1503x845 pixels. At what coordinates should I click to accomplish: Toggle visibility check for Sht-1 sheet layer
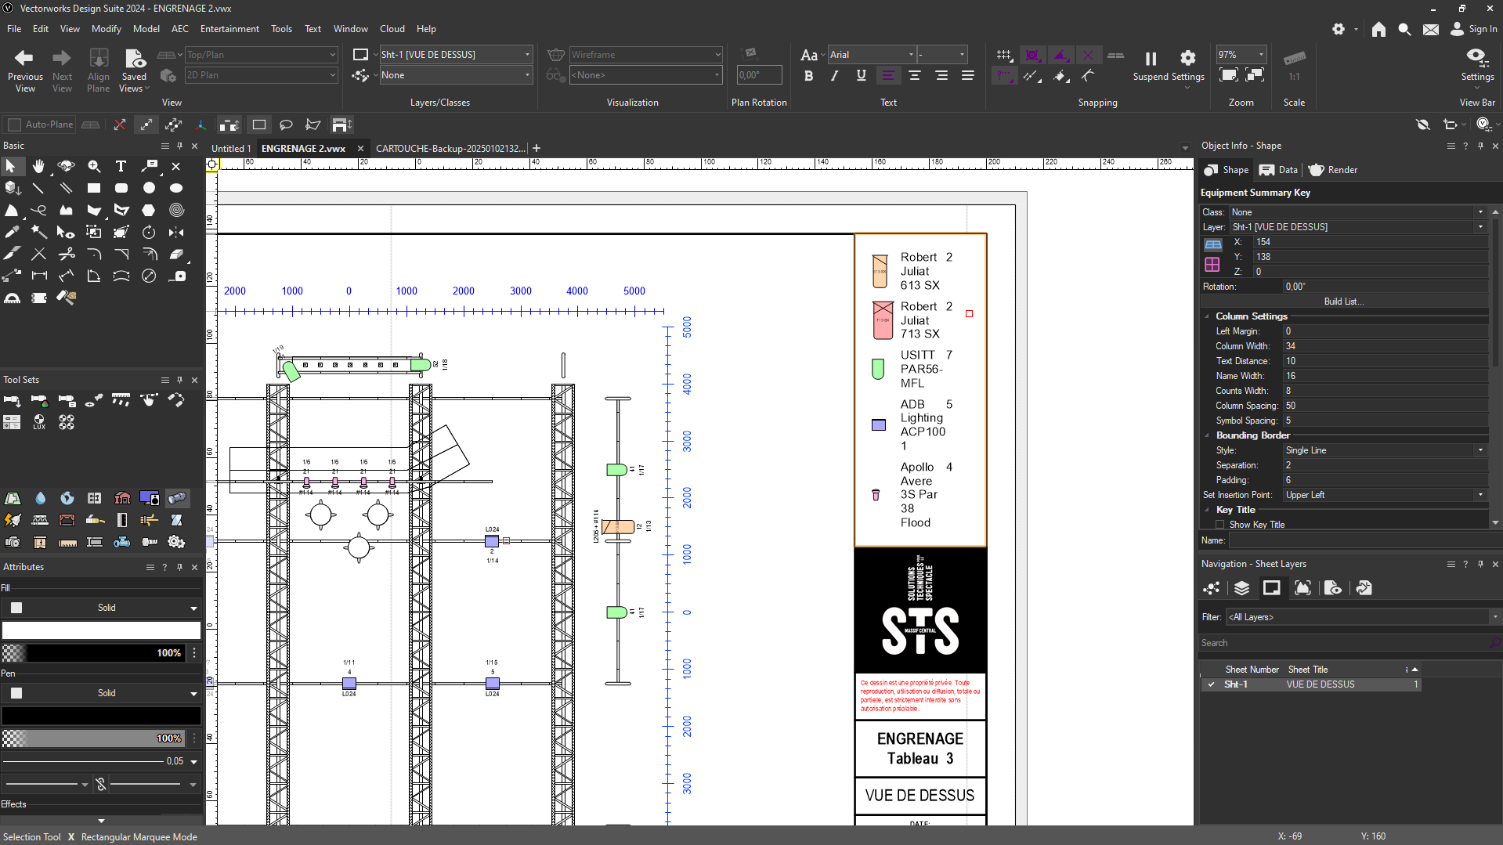click(1211, 684)
